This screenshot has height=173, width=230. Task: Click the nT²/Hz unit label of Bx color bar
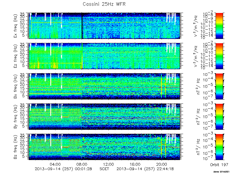tap(198, 86)
